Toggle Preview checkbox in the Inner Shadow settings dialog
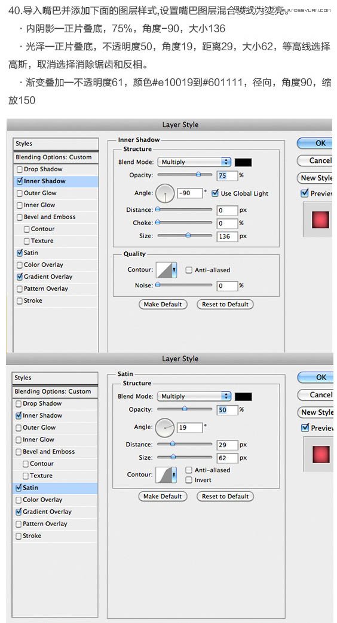The height and width of the screenshot is (623, 337). click(x=305, y=193)
